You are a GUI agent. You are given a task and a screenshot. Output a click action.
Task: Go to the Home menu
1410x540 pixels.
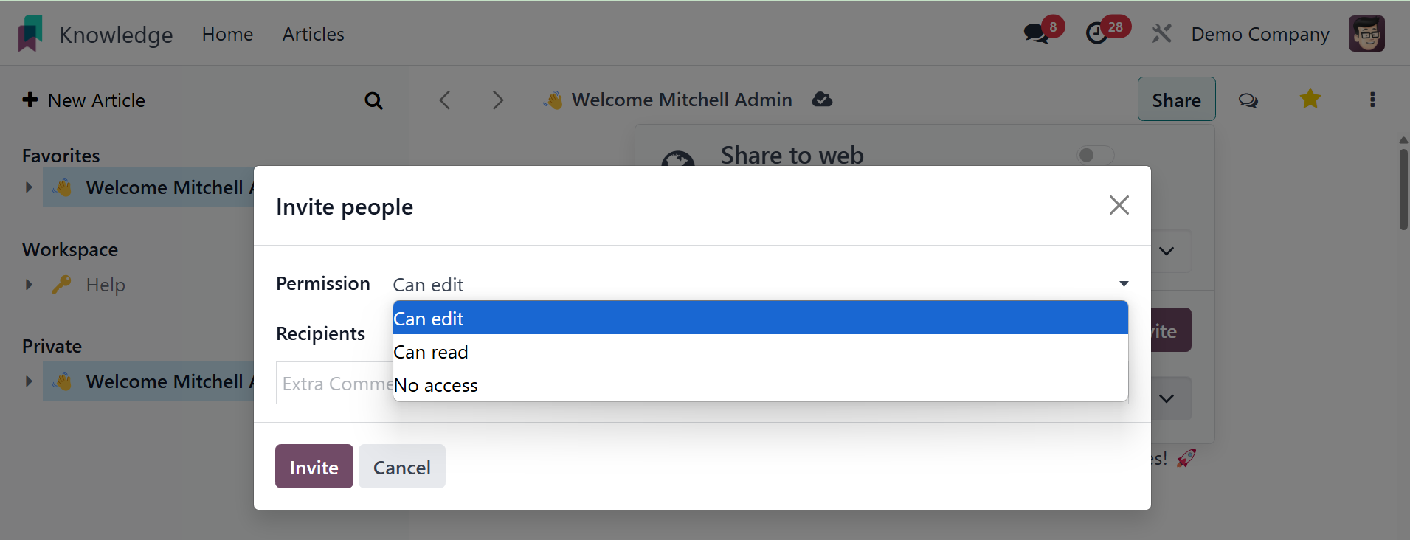point(227,34)
